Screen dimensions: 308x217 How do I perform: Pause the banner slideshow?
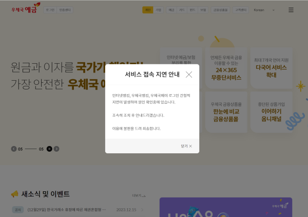[x=49, y=149]
